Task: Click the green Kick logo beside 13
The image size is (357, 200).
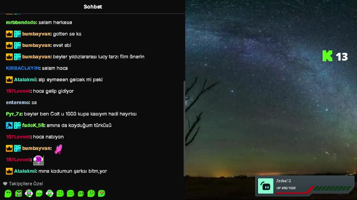Action: point(327,56)
